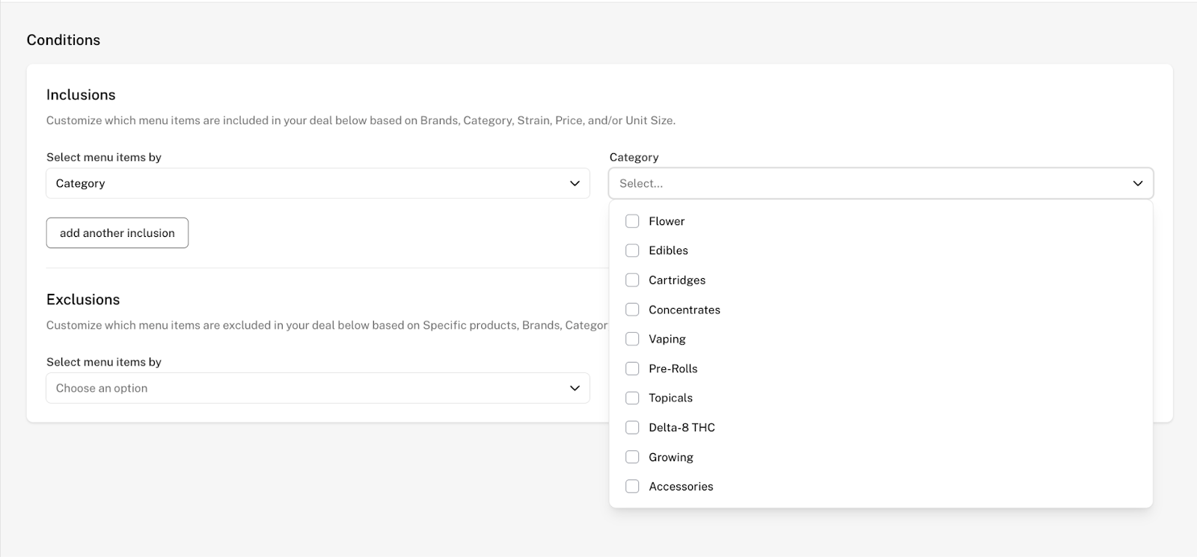Image resolution: width=1197 pixels, height=557 pixels.
Task: Click the 'Delta-8 THC' option text
Action: click(682, 428)
